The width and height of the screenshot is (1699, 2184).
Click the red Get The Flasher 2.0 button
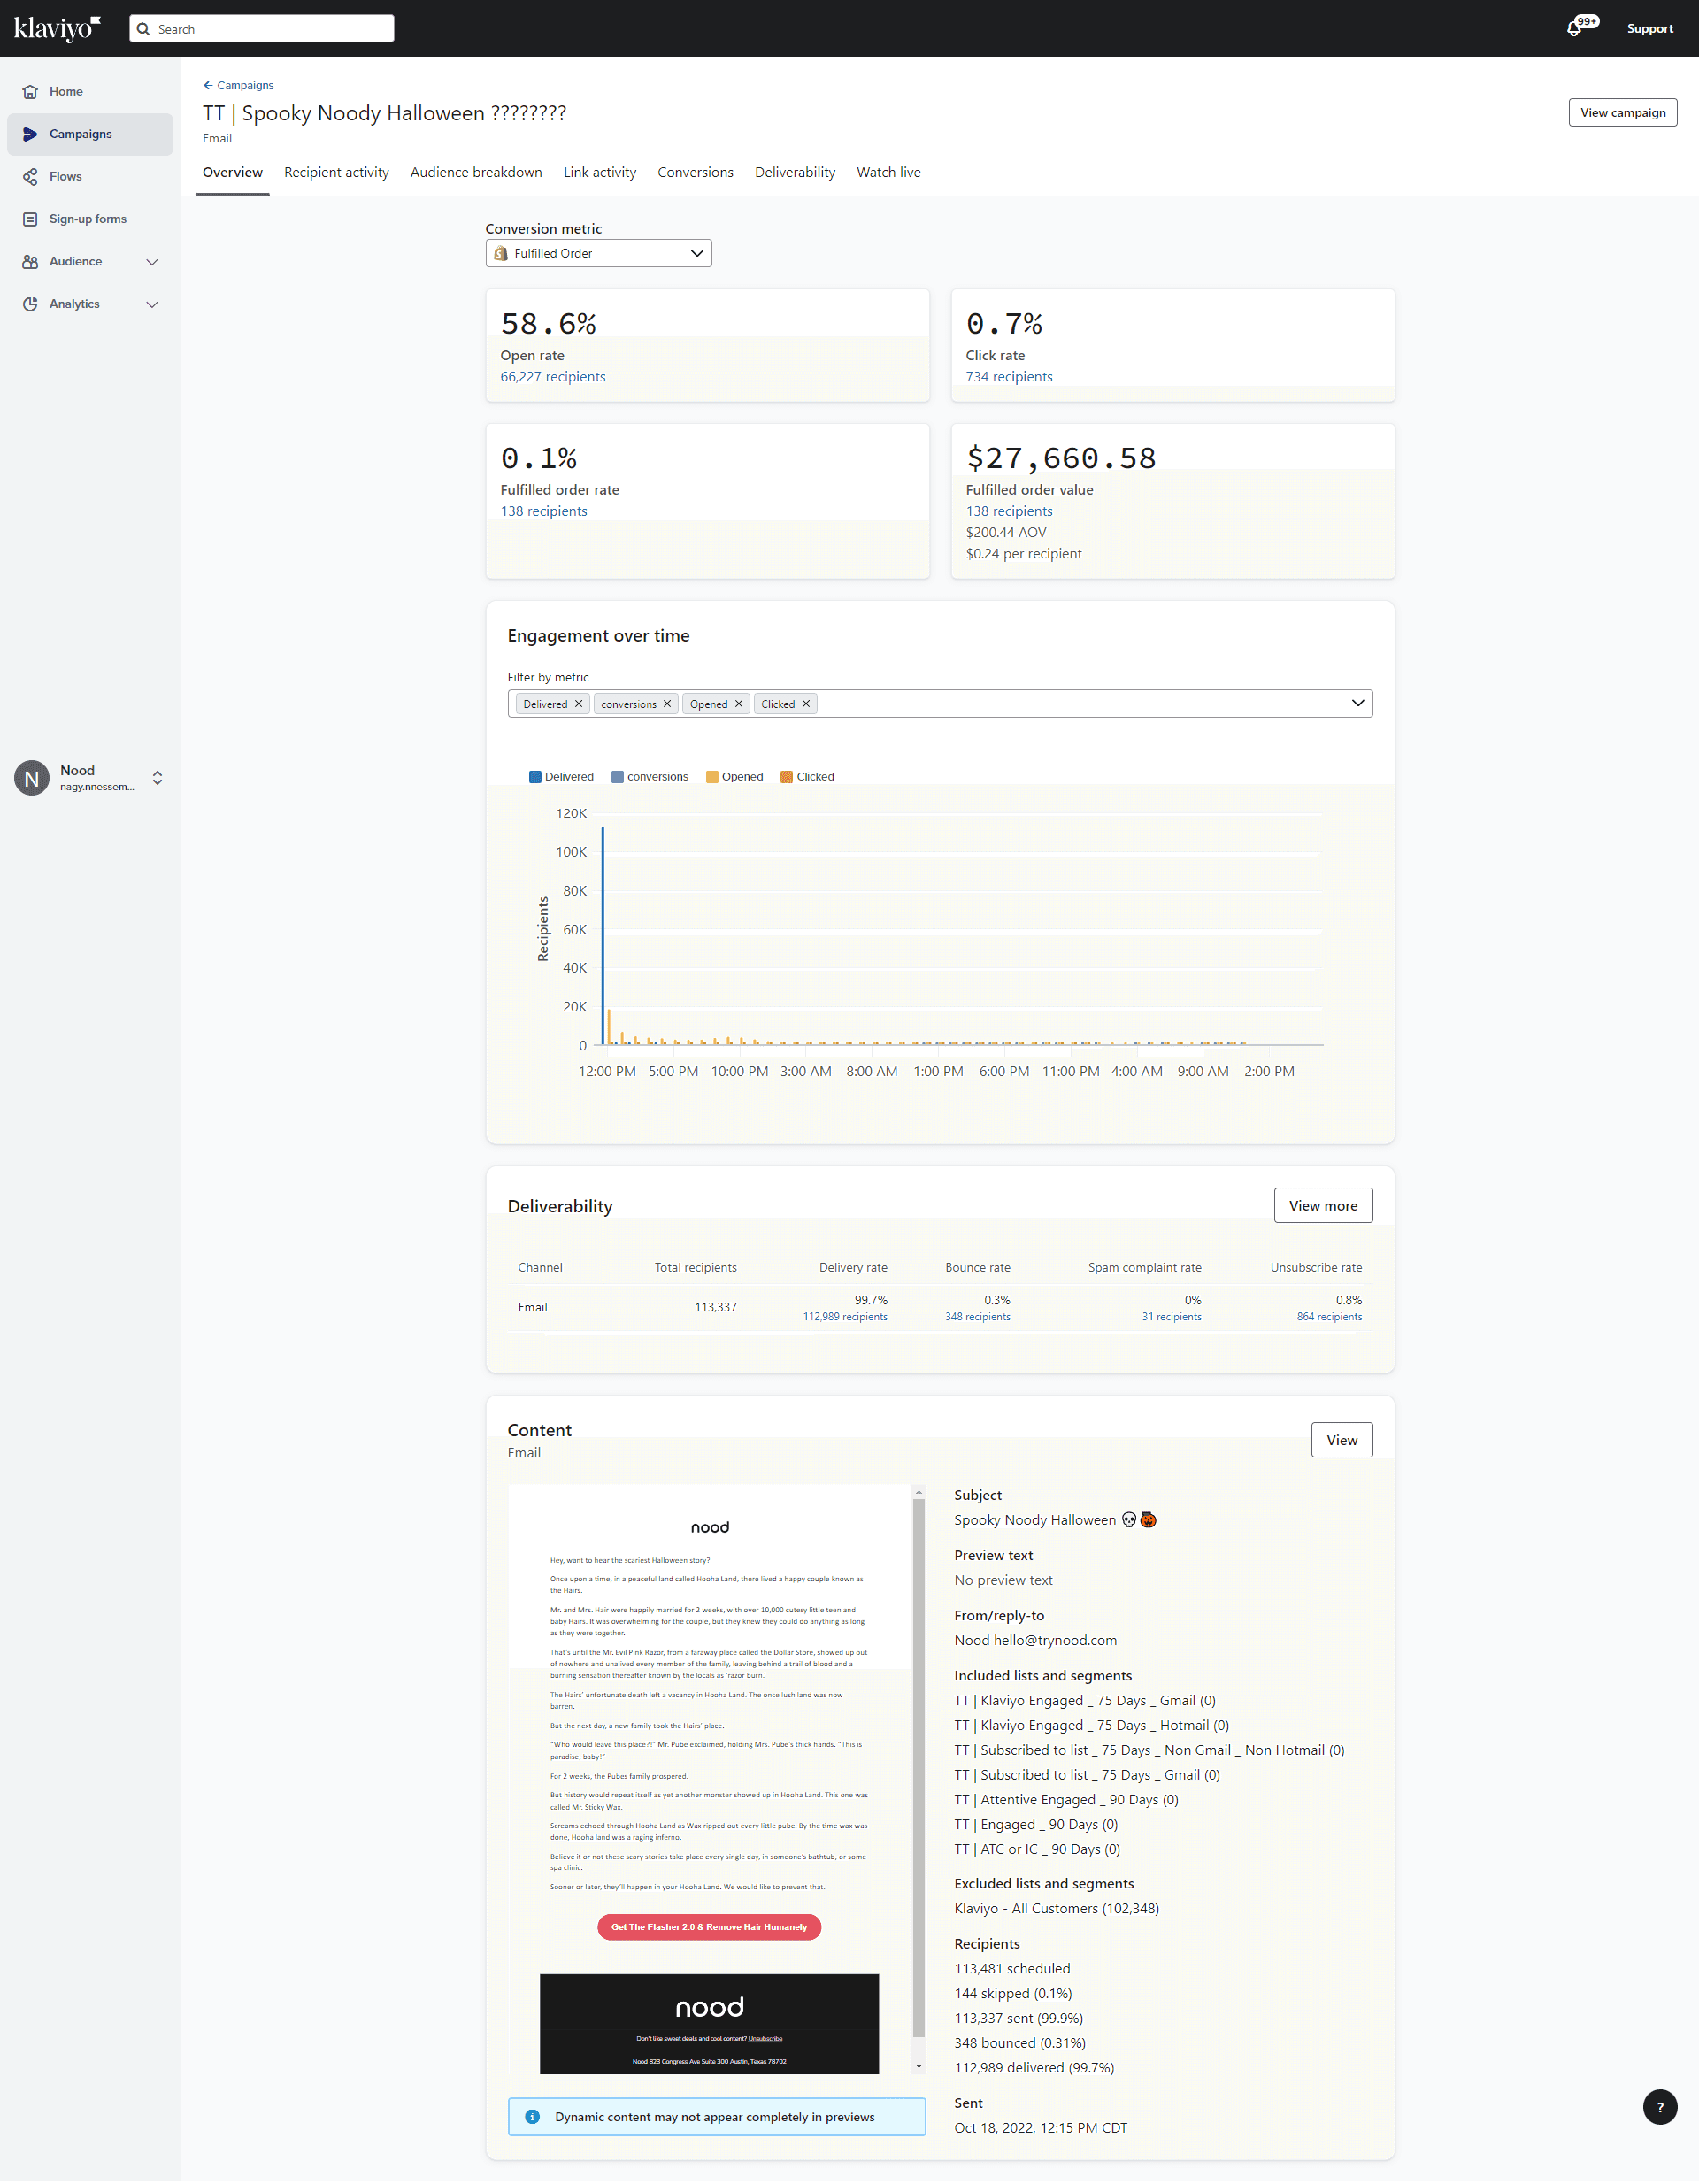coord(709,1927)
